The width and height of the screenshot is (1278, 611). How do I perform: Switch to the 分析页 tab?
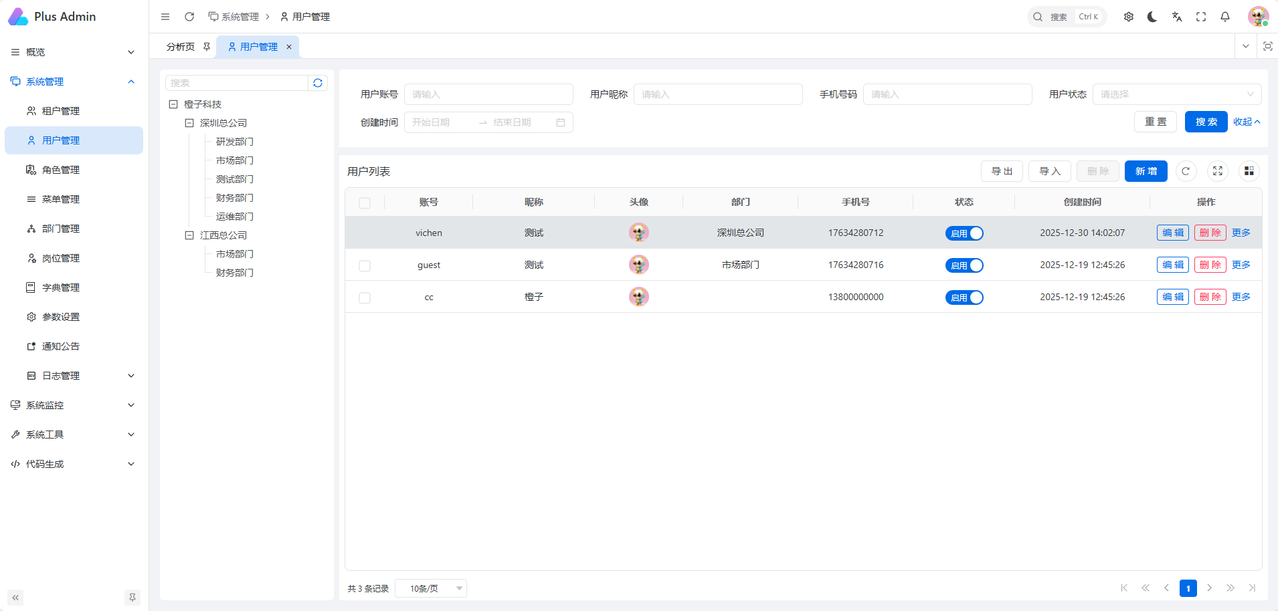[x=181, y=47]
